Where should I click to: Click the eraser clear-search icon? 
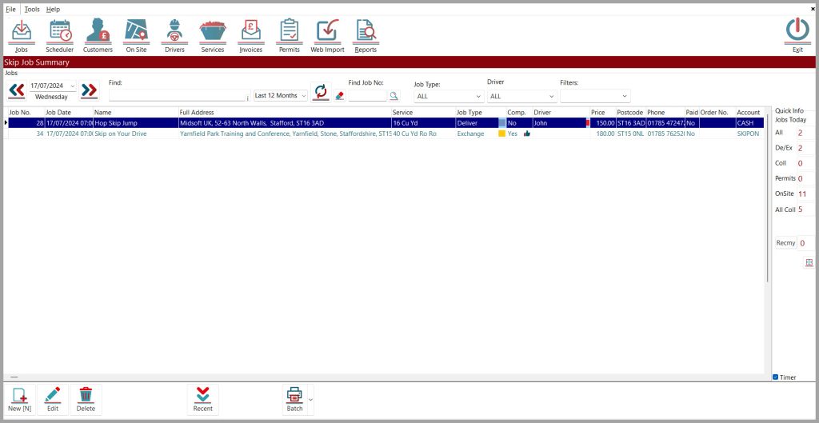pos(339,96)
